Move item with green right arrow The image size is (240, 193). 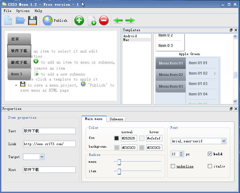point(130,21)
